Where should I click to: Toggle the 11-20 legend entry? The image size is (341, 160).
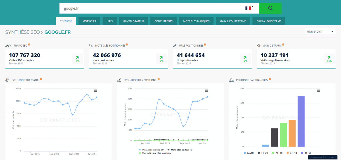click(263, 153)
